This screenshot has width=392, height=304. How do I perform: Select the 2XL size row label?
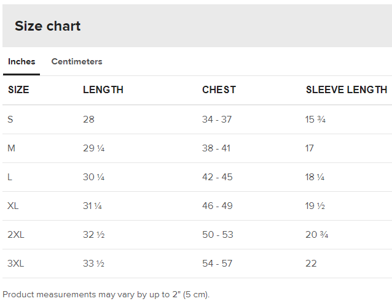click(x=16, y=235)
